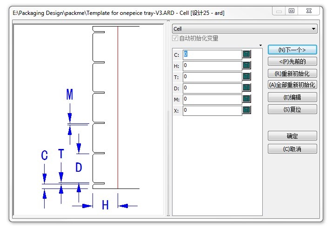Click small arrow above variable list
The height and width of the screenshot is (229, 332).
(x=260, y=45)
